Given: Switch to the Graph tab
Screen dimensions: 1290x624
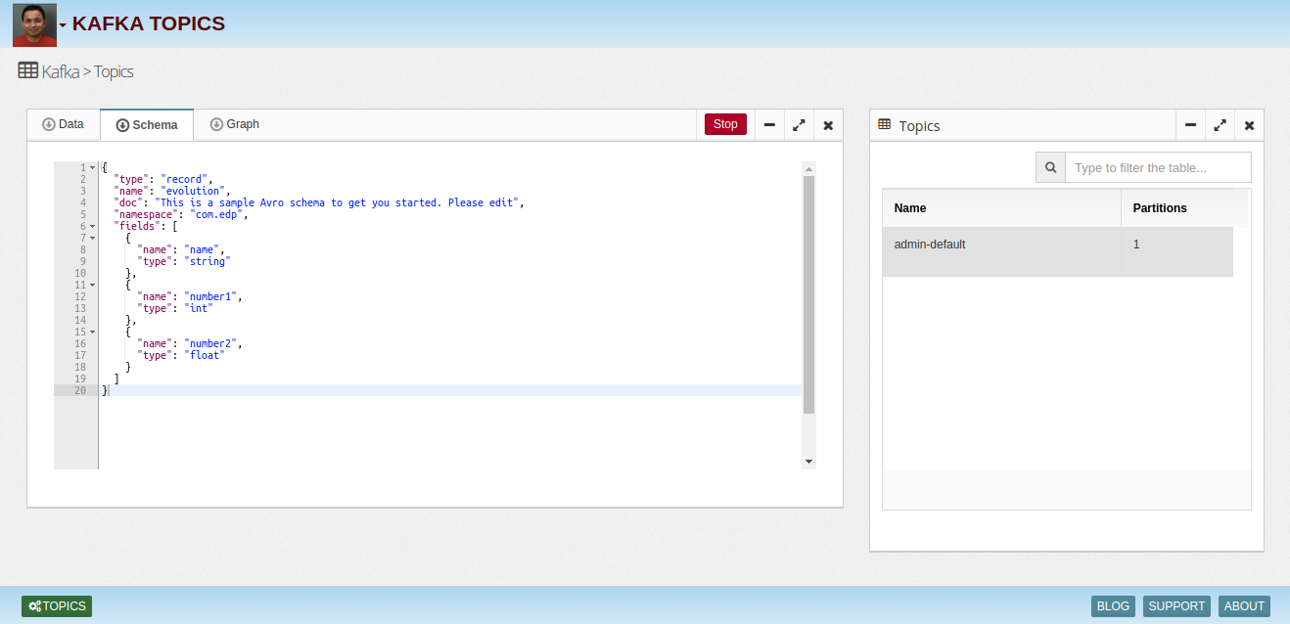Looking at the screenshot, I should (x=235, y=125).
